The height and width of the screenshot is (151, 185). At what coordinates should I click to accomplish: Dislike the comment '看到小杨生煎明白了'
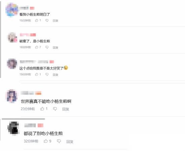47,20
